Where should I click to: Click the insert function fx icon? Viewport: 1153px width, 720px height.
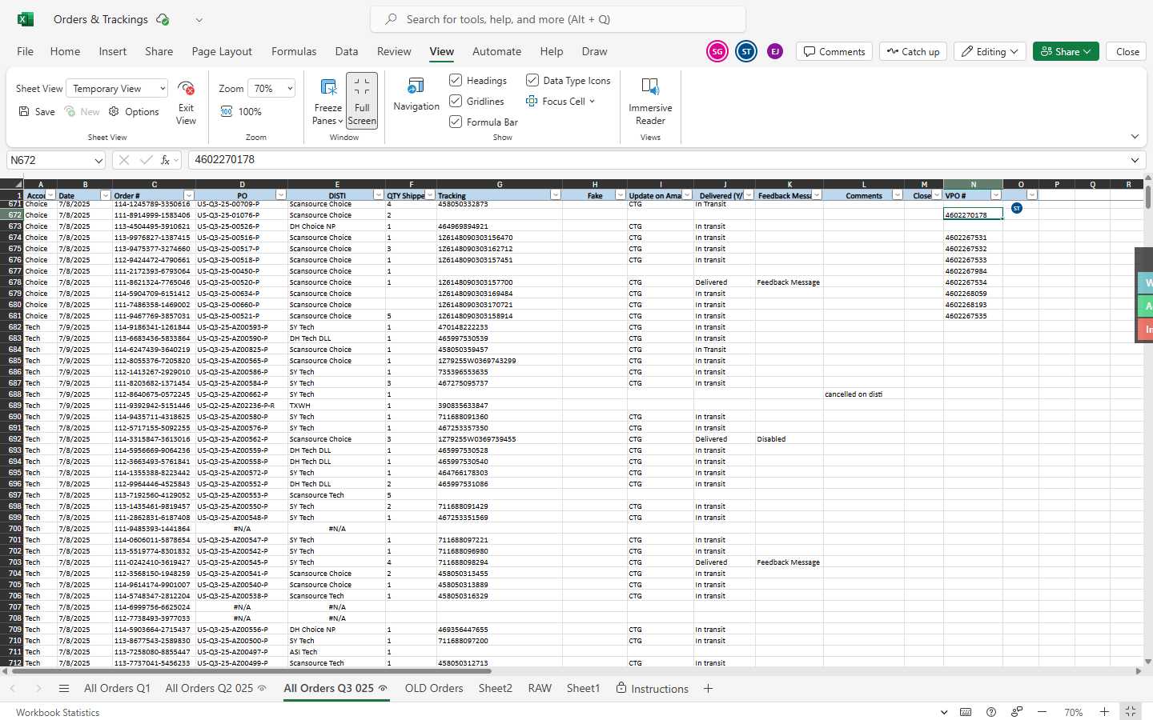(166, 160)
